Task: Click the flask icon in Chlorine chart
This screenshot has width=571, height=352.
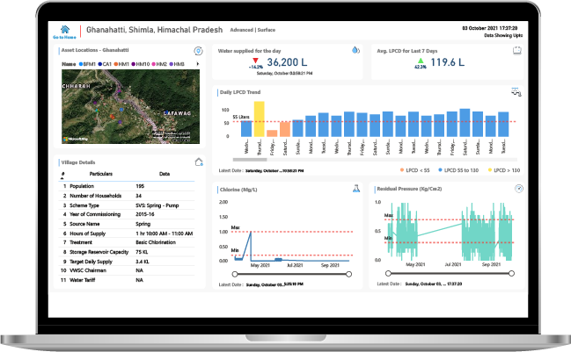Action: tap(356, 188)
